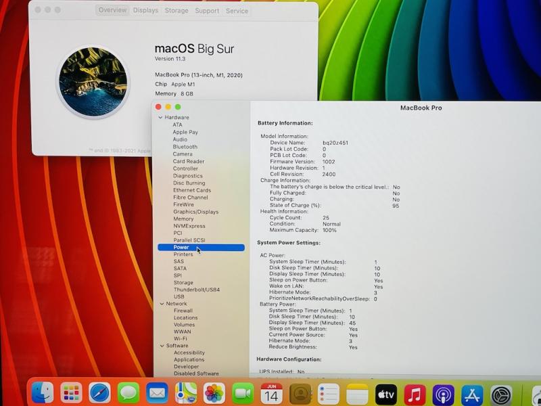Viewport: 541px width, 406px height.
Task: Switch to Displays tab in About This Mac
Action: (145, 10)
